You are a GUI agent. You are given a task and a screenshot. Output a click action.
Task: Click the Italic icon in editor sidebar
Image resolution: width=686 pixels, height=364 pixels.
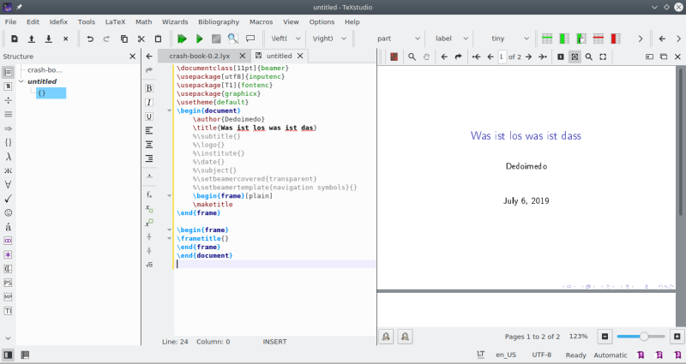coord(149,102)
